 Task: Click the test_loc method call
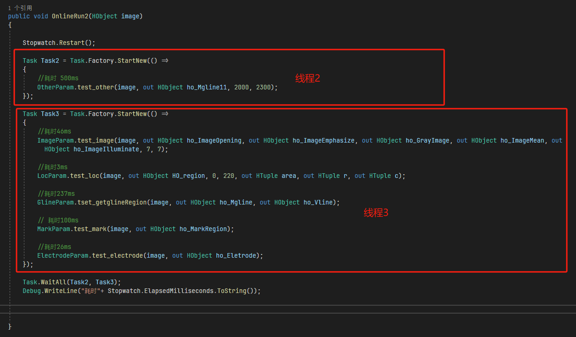(x=85, y=176)
